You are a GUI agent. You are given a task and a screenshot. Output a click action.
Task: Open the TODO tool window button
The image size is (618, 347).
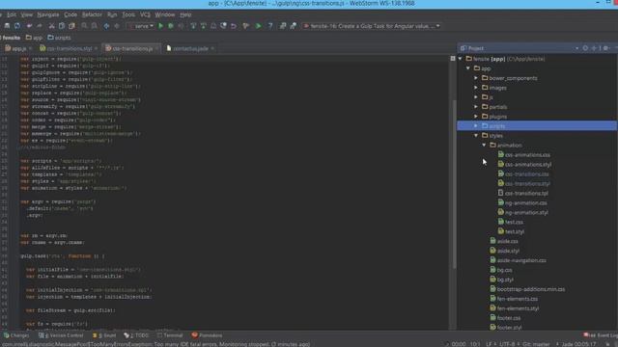(x=136, y=335)
